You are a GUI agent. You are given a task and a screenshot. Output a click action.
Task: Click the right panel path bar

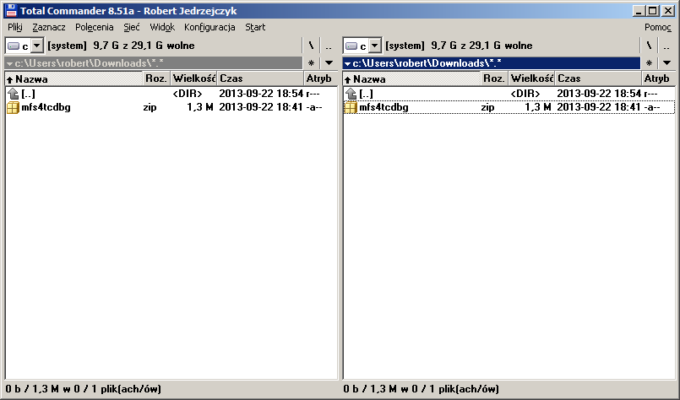tap(492, 63)
